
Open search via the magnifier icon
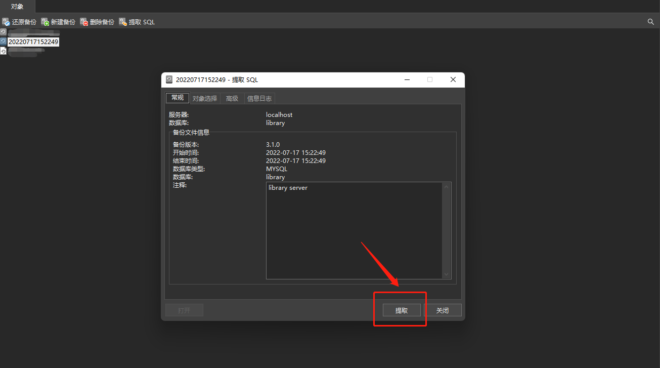click(x=651, y=22)
